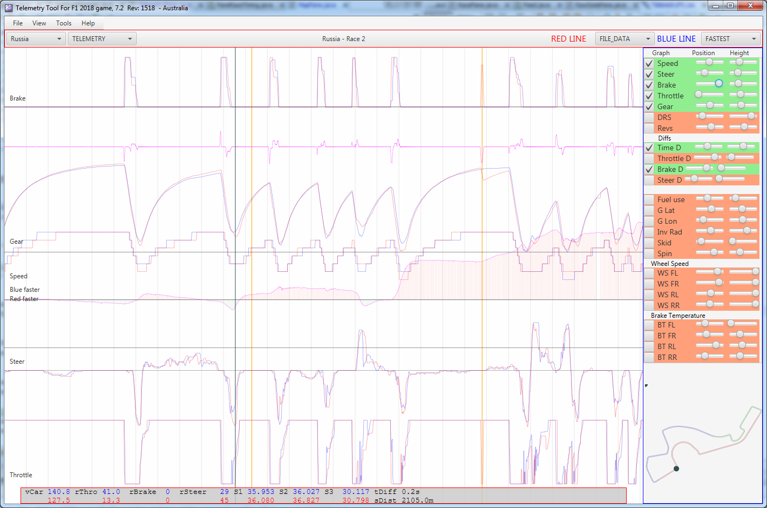
Task: Click the Throttle position slider
Action: [709, 95]
